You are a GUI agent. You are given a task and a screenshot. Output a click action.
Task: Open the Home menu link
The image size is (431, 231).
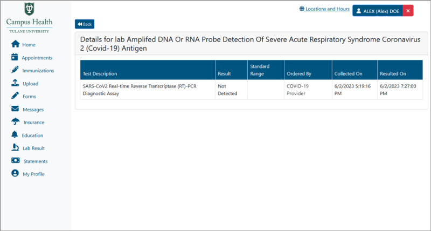tap(29, 45)
